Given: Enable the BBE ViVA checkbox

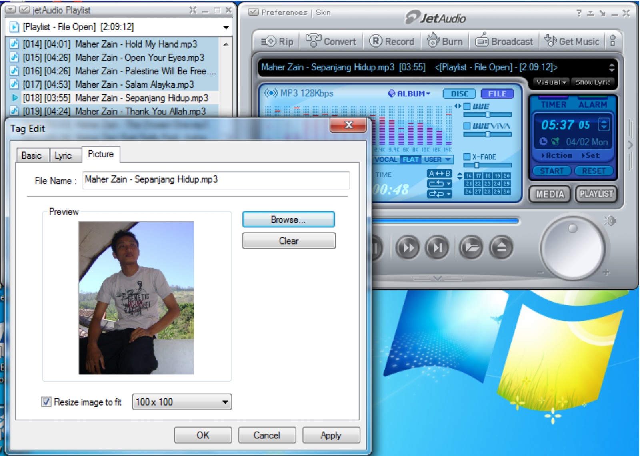Looking at the screenshot, I should click(x=467, y=126).
